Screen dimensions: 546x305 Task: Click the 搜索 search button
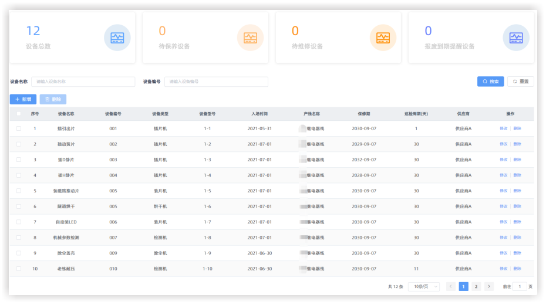[x=490, y=82]
